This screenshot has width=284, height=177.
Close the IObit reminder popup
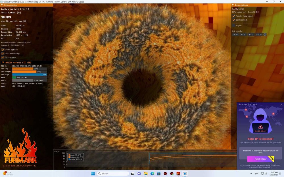pyautogui.click(x=281, y=105)
